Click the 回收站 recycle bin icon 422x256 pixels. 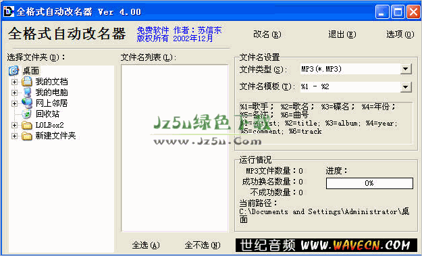[x=27, y=114]
